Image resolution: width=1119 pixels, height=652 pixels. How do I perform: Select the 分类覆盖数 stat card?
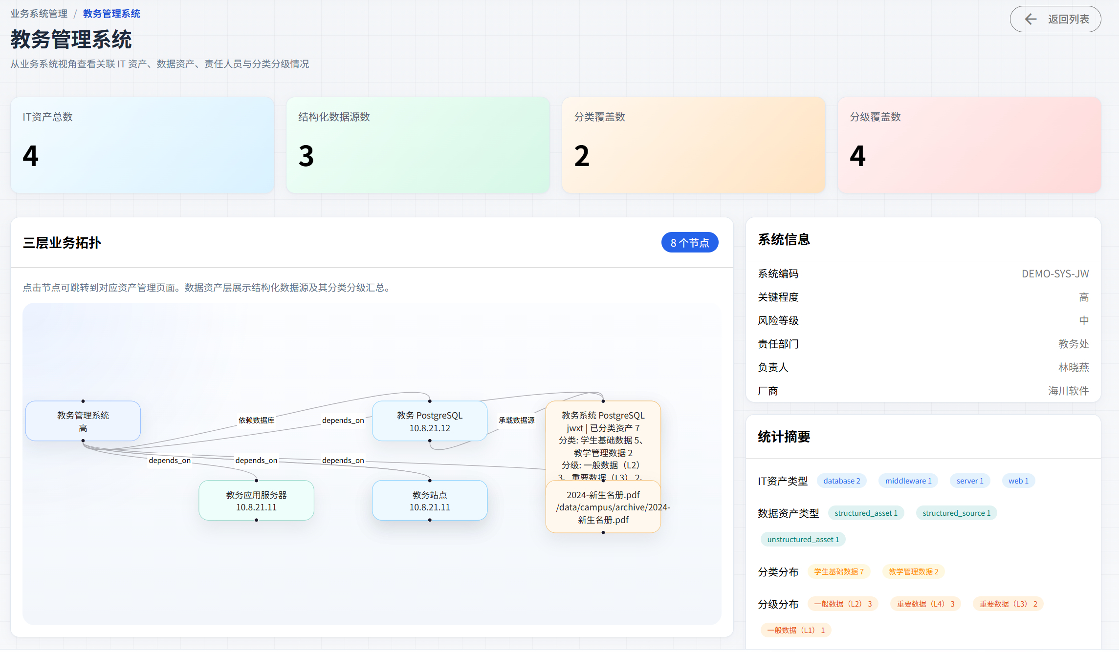click(694, 145)
